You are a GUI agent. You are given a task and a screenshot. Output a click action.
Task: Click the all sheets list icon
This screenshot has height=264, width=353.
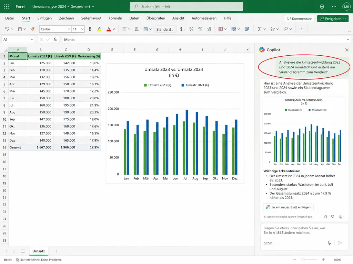tap(23, 251)
